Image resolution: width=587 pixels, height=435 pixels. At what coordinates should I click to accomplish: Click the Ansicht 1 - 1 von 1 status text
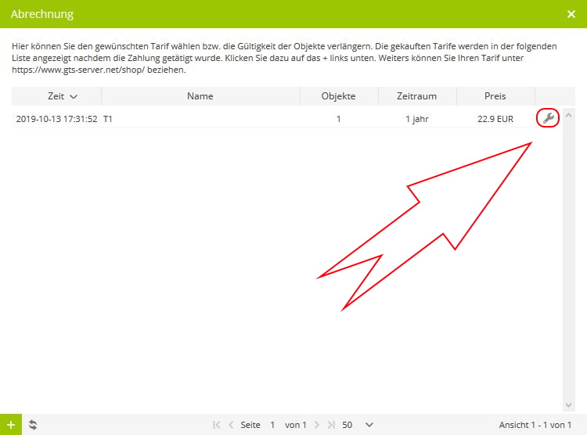click(x=535, y=425)
